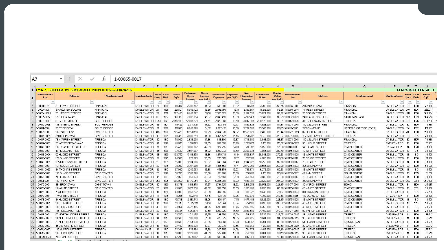Click the Insert Function fx icon
This screenshot has width=444, height=250.
(x=104, y=79)
